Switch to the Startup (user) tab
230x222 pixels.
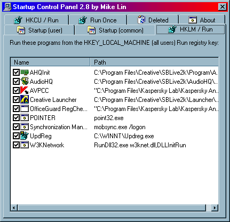click(39, 30)
